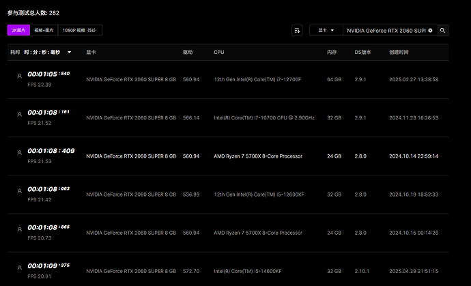This screenshot has width=471, height=286.
Task: Click AMD Ryzen 7 5700X in the 2024.10.14 row
Action: [x=258, y=156]
